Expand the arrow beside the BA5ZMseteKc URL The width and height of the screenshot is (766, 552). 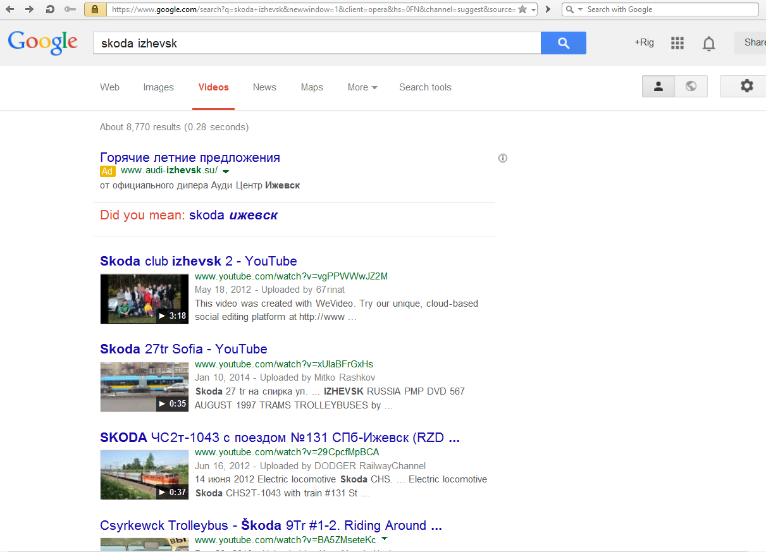pyautogui.click(x=385, y=539)
